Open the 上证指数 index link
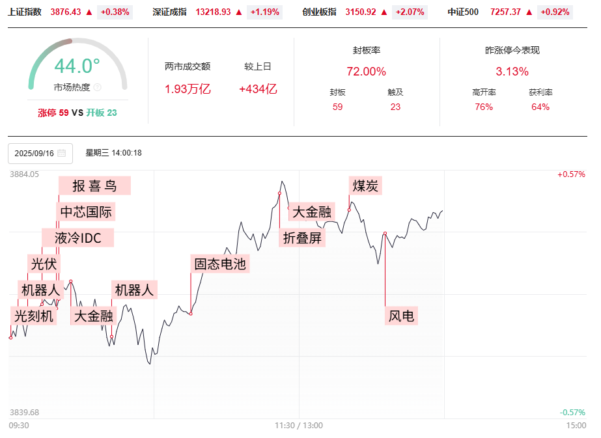Screen dimensions: 601x438 (x=25, y=12)
